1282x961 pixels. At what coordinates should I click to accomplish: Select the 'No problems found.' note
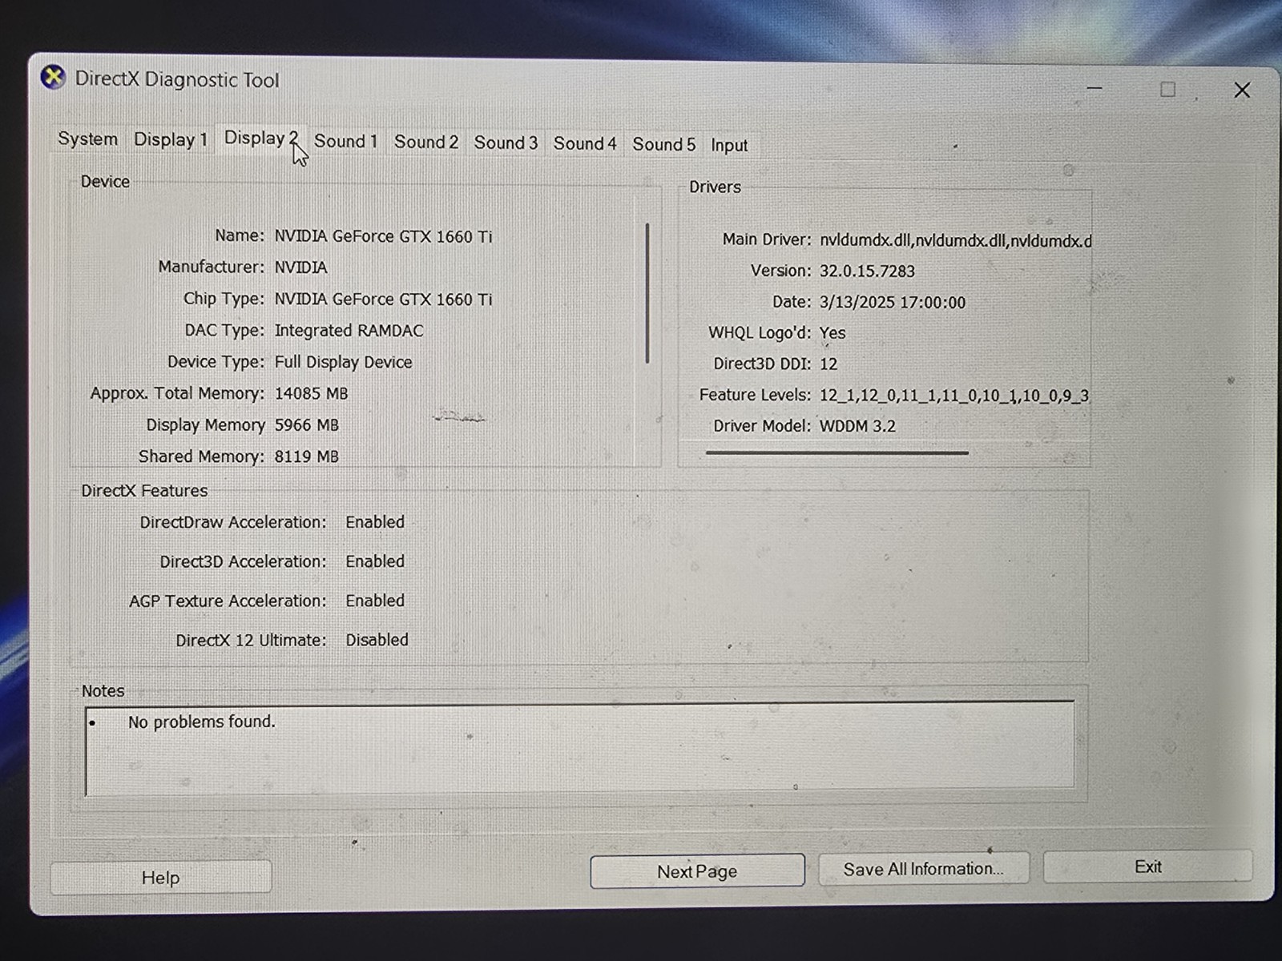[x=202, y=722]
